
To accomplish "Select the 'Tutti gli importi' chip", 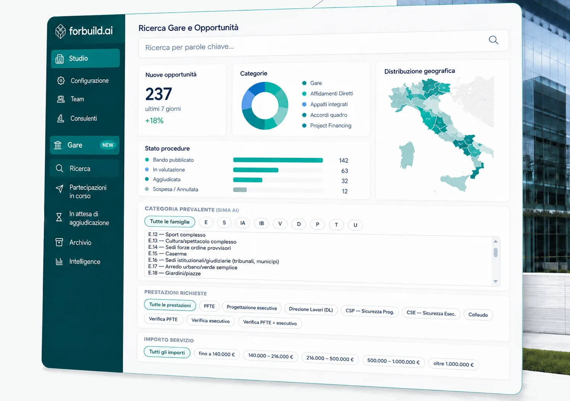I will (x=167, y=352).
